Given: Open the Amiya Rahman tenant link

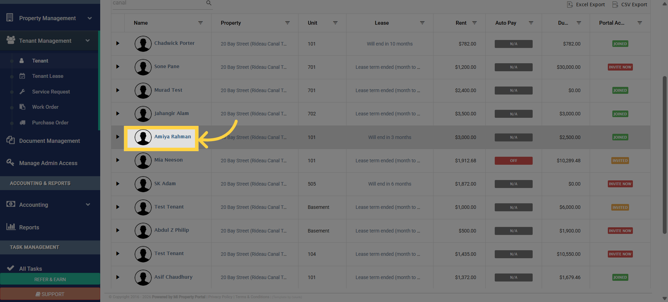Looking at the screenshot, I should point(173,137).
